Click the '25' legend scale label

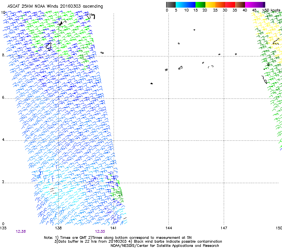[215, 10]
